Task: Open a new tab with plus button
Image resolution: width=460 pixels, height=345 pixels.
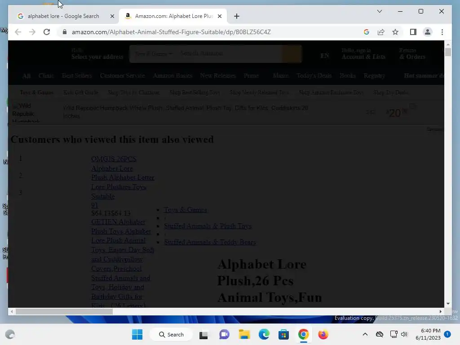Action: [237, 16]
